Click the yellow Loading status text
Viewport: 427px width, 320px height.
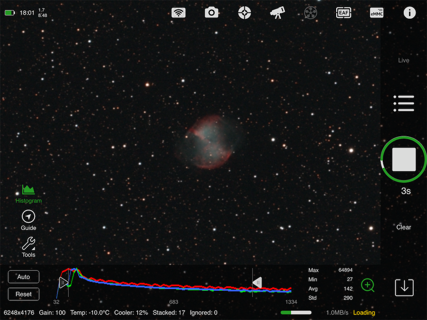(x=364, y=312)
